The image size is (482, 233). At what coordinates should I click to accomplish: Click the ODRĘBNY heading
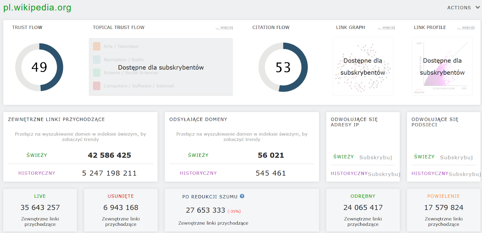coord(363,196)
